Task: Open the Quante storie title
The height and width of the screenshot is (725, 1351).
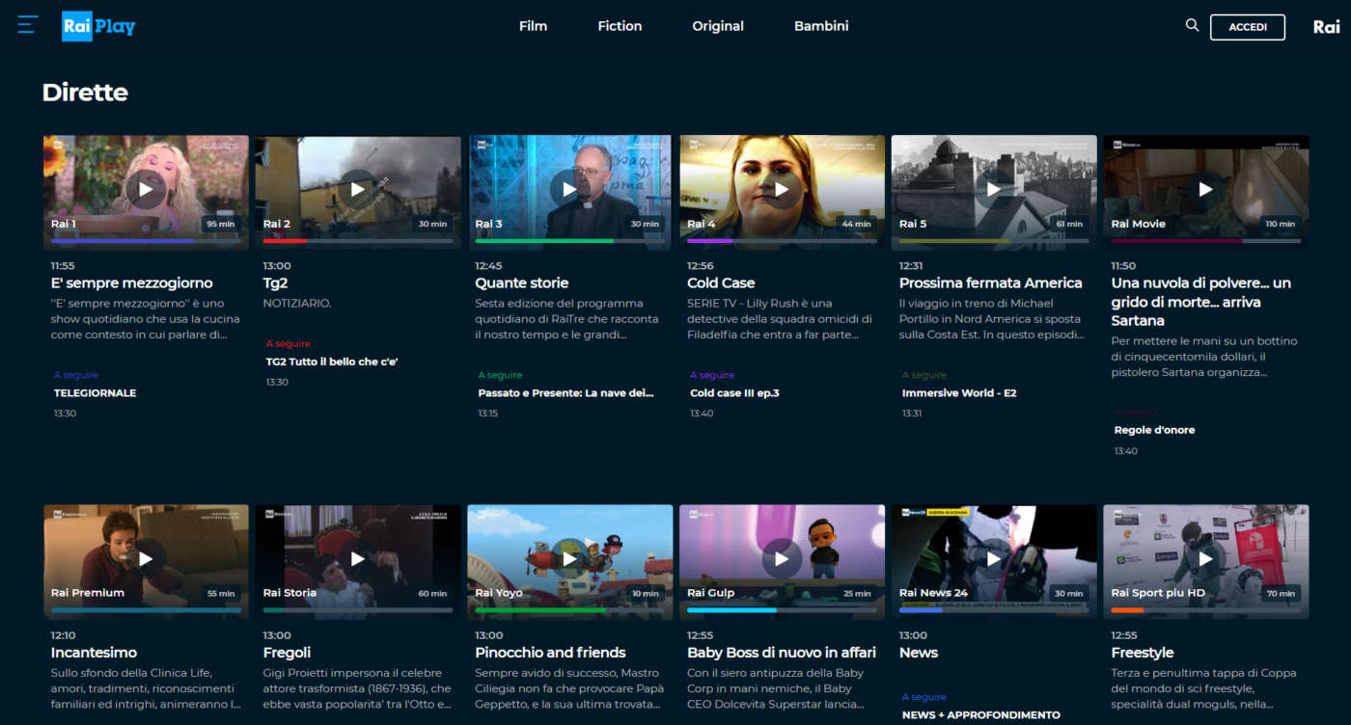Action: tap(522, 283)
